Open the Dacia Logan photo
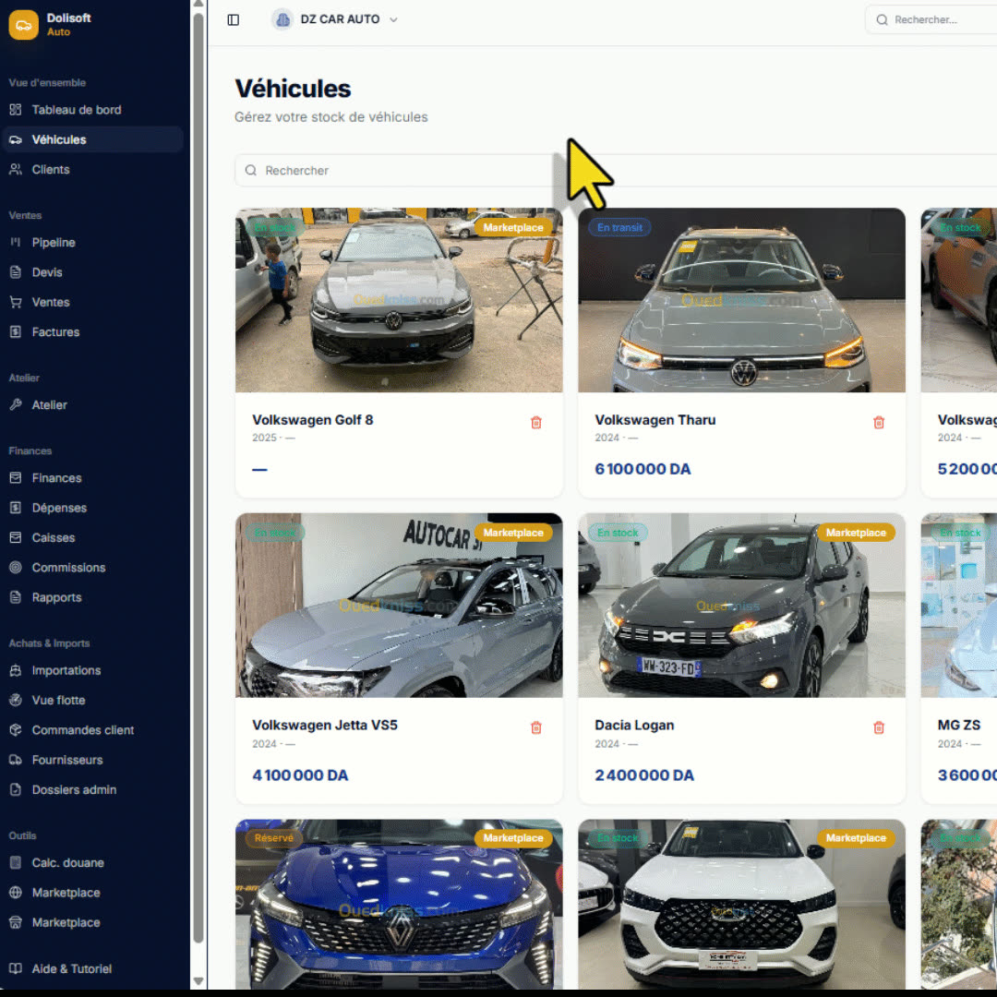The width and height of the screenshot is (997, 997). coord(741,606)
